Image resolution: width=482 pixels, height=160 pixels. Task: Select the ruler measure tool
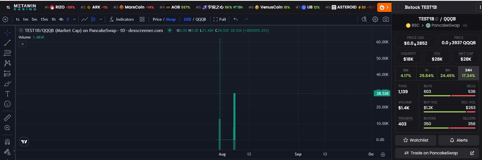(x=7, y=118)
